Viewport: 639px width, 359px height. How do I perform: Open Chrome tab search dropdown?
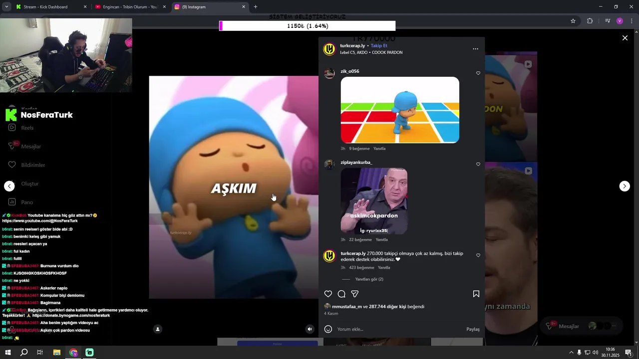point(6,7)
